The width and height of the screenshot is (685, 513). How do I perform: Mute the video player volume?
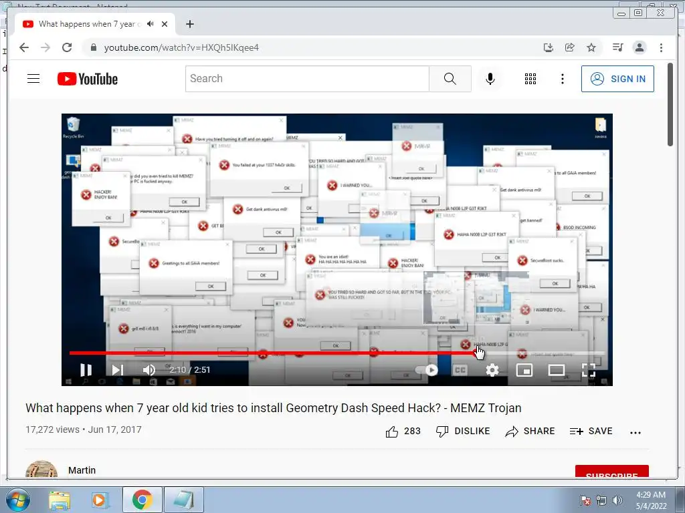coord(149,370)
